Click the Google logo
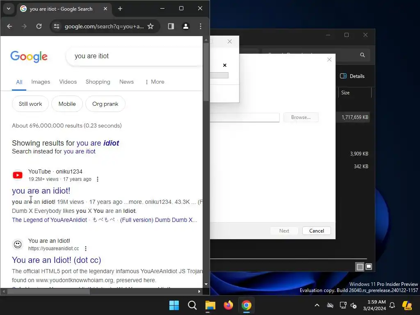The width and height of the screenshot is (420, 315). click(x=29, y=57)
